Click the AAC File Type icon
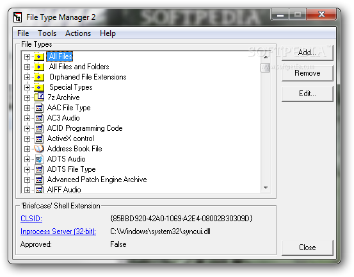Image resolution: width=354 pixels, height=277 pixels. coord(39,108)
